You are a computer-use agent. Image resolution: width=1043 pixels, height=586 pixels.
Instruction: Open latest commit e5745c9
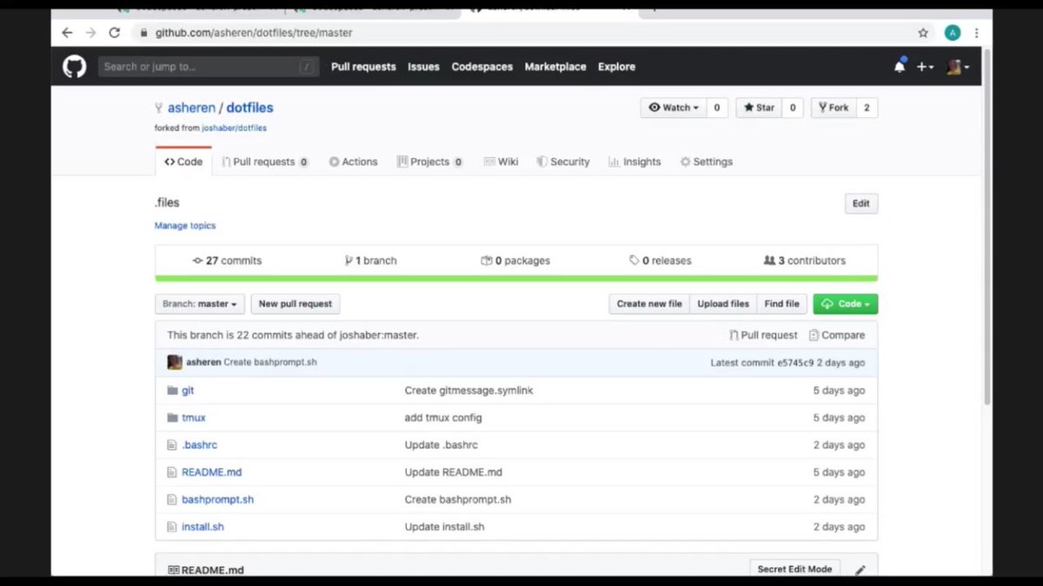point(795,363)
